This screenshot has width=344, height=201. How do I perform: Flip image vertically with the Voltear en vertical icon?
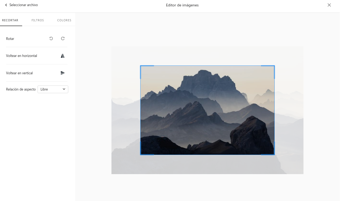(63, 73)
